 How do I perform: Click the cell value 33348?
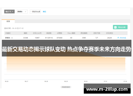point(26,38)
